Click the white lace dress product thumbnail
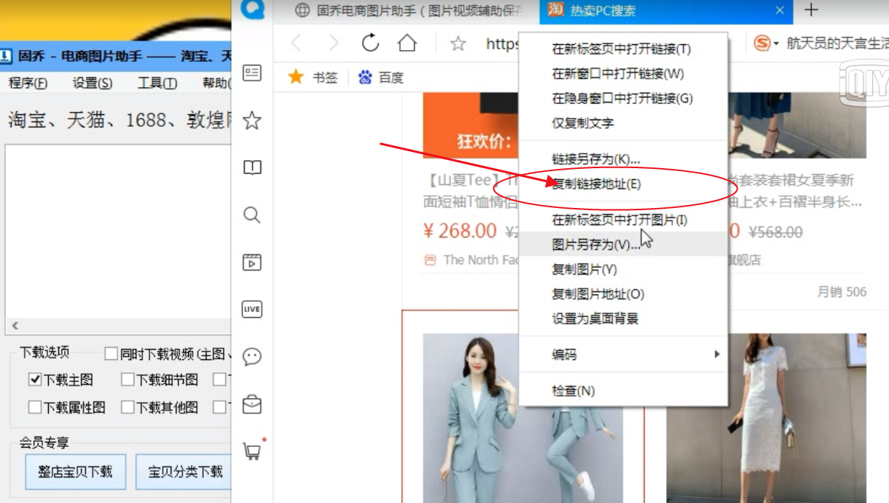This screenshot has height=503, width=889. [x=768, y=420]
